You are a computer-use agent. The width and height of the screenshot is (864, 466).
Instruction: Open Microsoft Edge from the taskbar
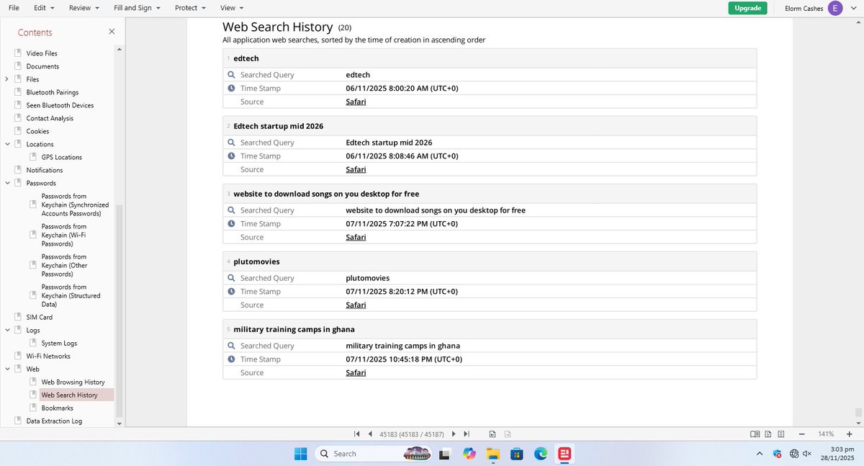pos(540,454)
